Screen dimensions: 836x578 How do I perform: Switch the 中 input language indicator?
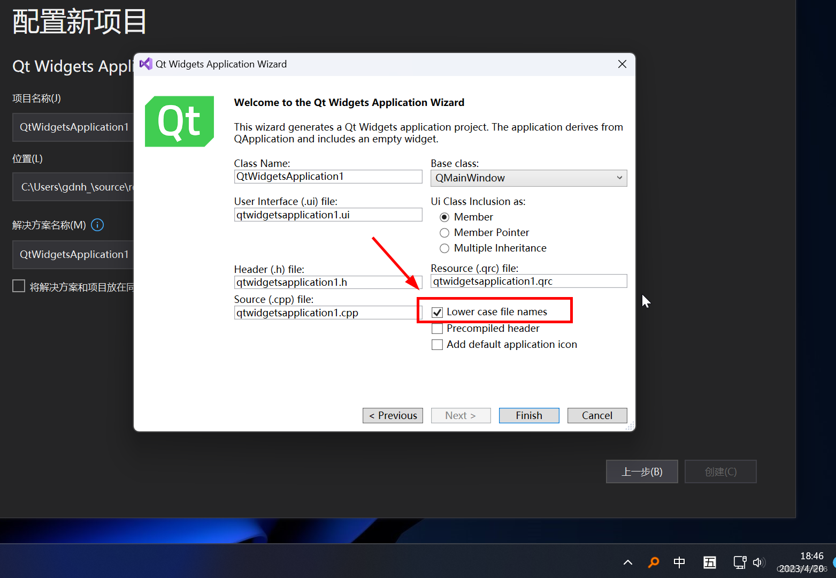click(x=679, y=562)
